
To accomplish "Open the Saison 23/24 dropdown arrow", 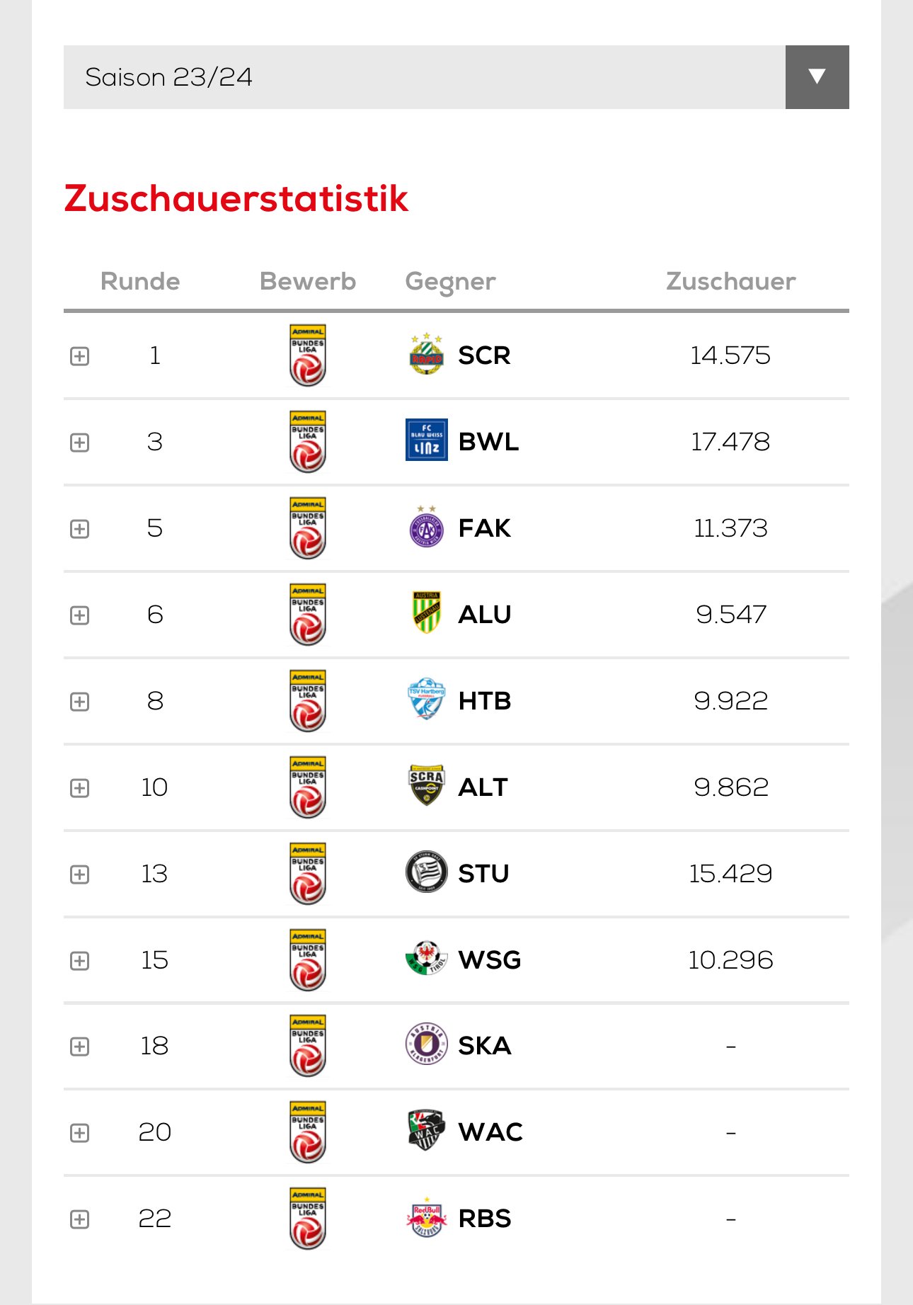I will [x=817, y=77].
